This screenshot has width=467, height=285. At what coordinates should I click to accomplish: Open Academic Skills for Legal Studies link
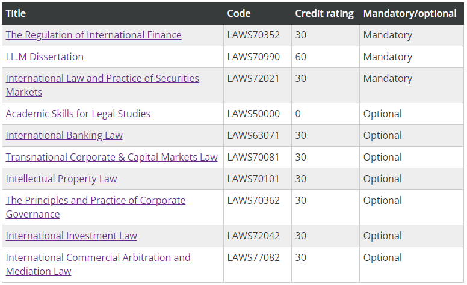78,114
